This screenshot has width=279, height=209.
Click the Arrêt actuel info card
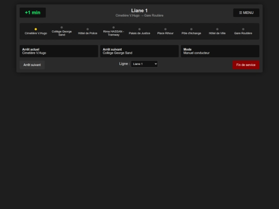tap(59, 51)
